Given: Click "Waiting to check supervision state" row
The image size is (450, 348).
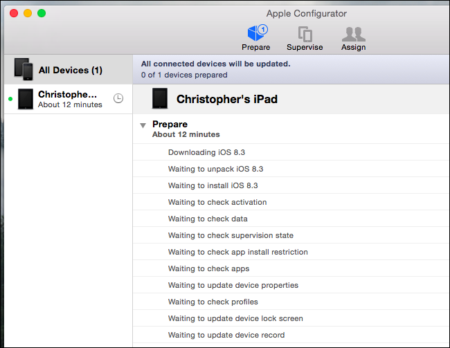Looking at the screenshot, I should pyautogui.click(x=291, y=235).
